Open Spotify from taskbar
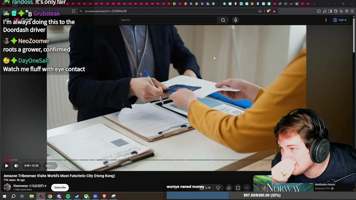 tap(68, 196)
